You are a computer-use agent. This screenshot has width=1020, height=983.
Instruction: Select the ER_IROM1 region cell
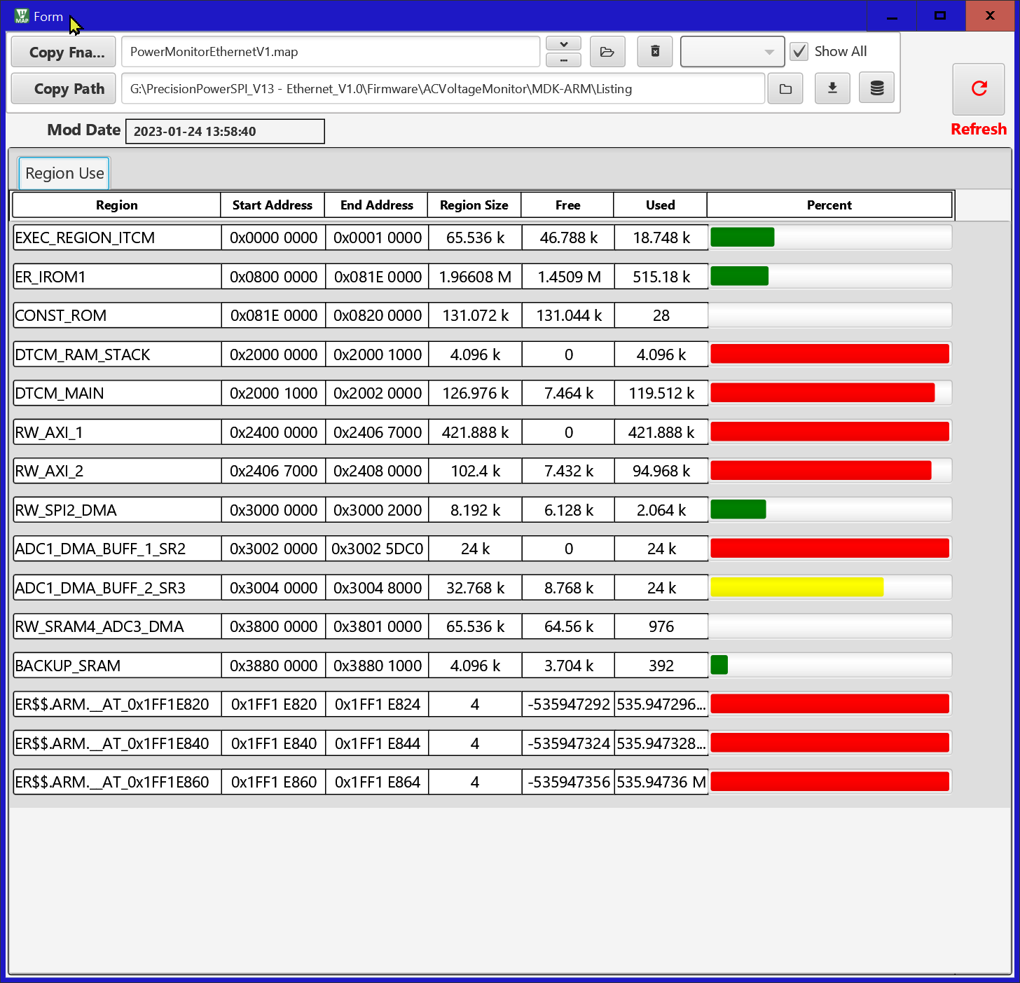pyautogui.click(x=117, y=277)
